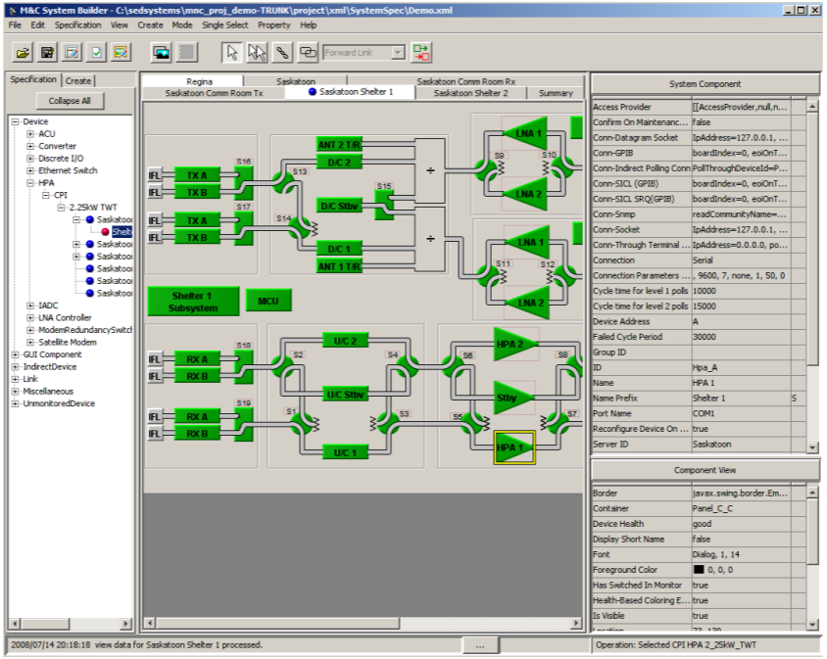Click the save specification toolbar icon
This screenshot has width=827, height=659.
[47, 52]
